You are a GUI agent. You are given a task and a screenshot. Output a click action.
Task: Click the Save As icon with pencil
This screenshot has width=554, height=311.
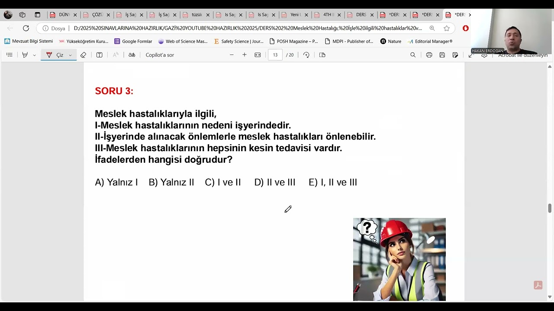pyautogui.click(x=455, y=55)
